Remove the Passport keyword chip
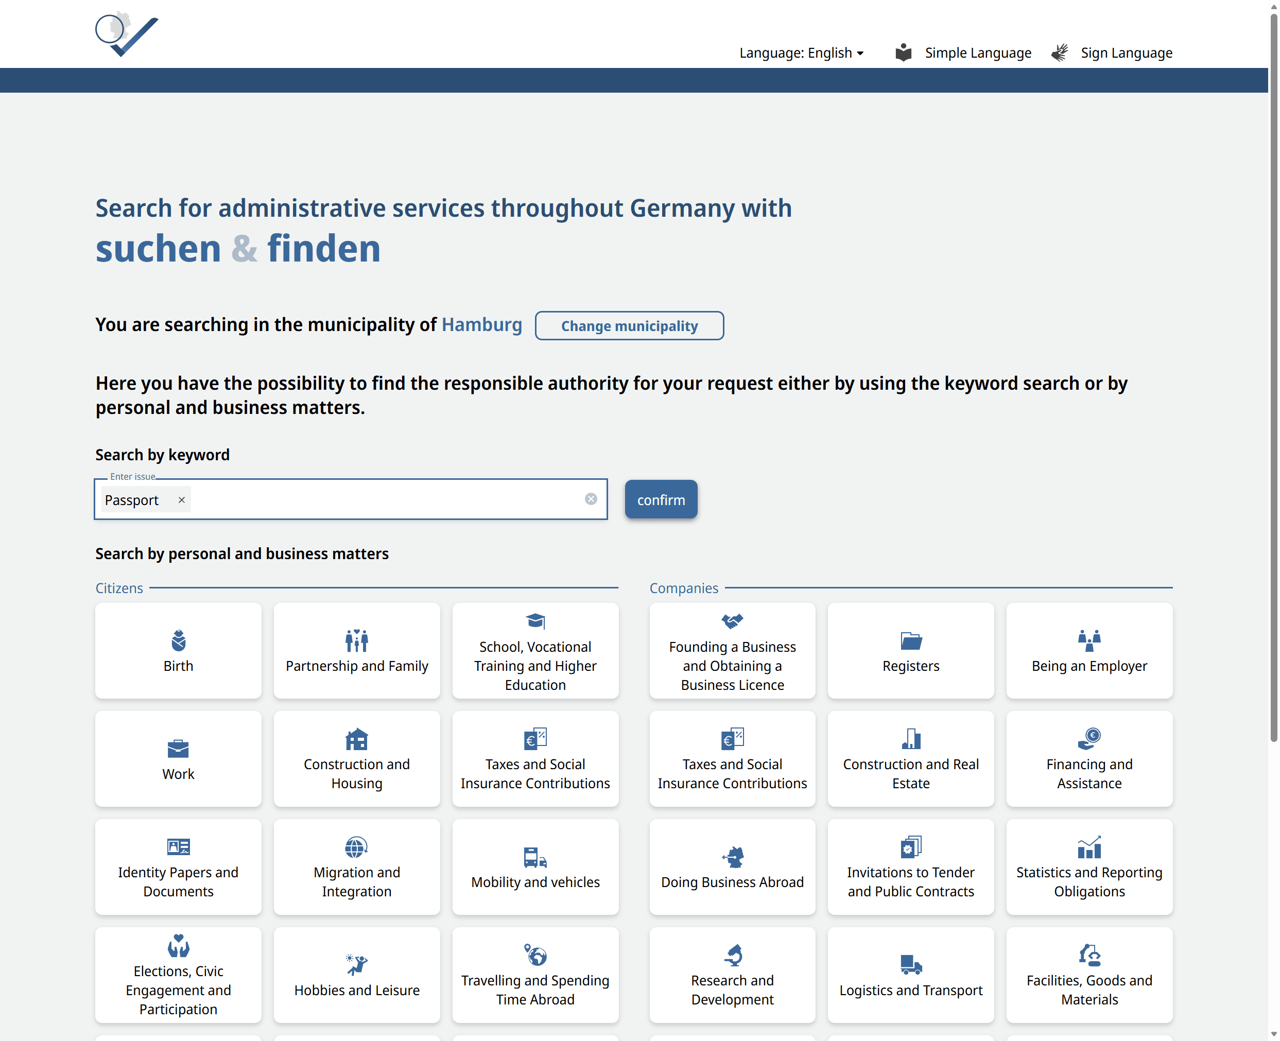This screenshot has height=1041, width=1280. click(x=182, y=499)
